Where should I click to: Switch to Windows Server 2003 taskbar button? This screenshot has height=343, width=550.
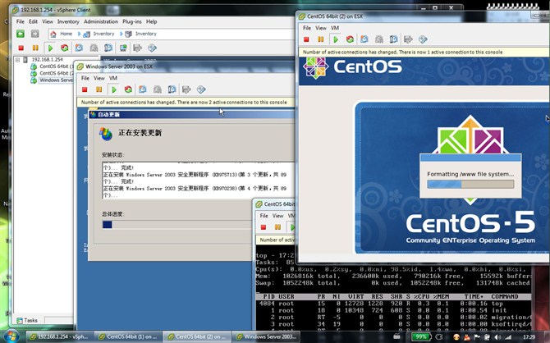266,336
